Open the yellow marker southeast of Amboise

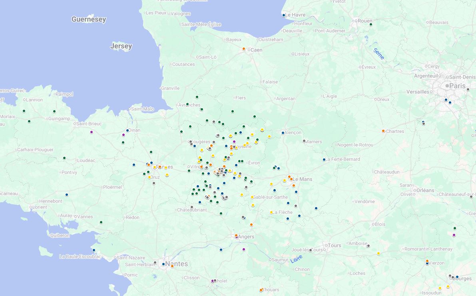378,254
